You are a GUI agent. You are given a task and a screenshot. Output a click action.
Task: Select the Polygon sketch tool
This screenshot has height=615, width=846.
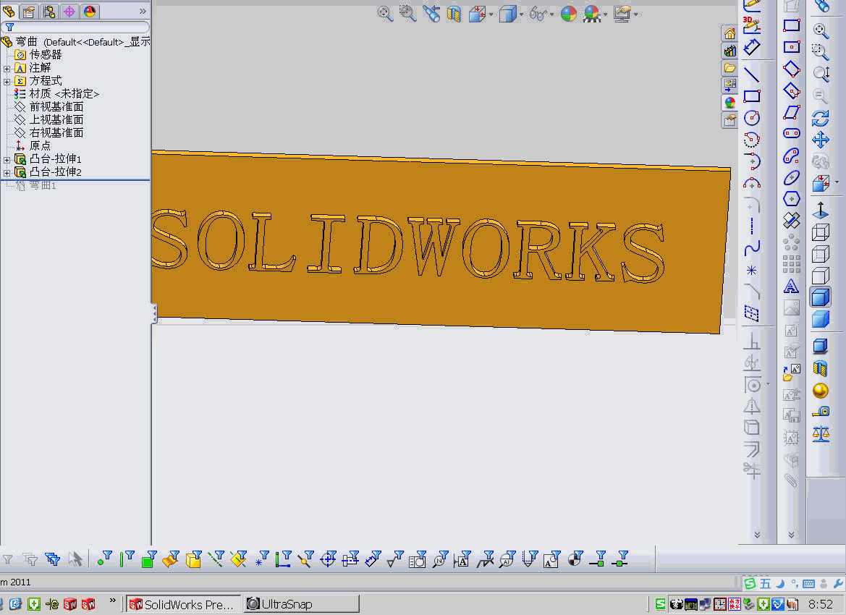coord(792,199)
